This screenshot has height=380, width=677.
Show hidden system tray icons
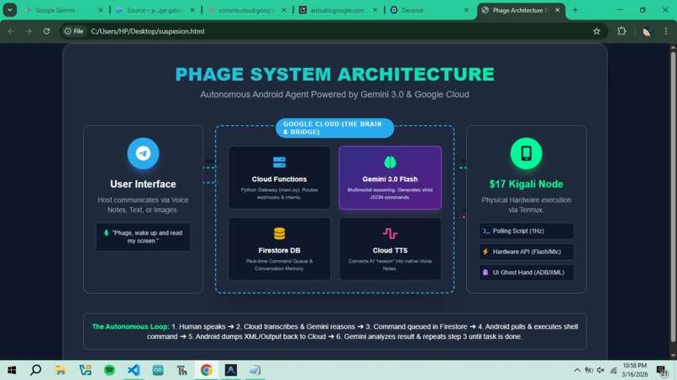577,370
